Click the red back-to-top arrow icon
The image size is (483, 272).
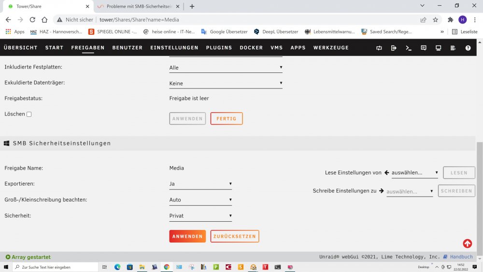[x=467, y=243]
